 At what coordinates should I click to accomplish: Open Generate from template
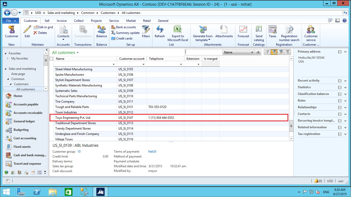pyautogui.click(x=203, y=33)
